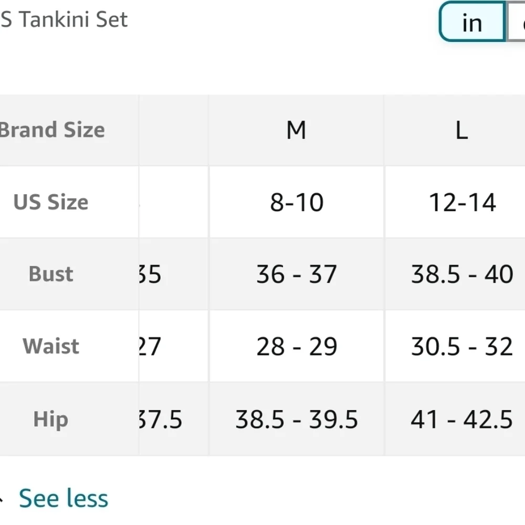Click the Bust row label

51,274
